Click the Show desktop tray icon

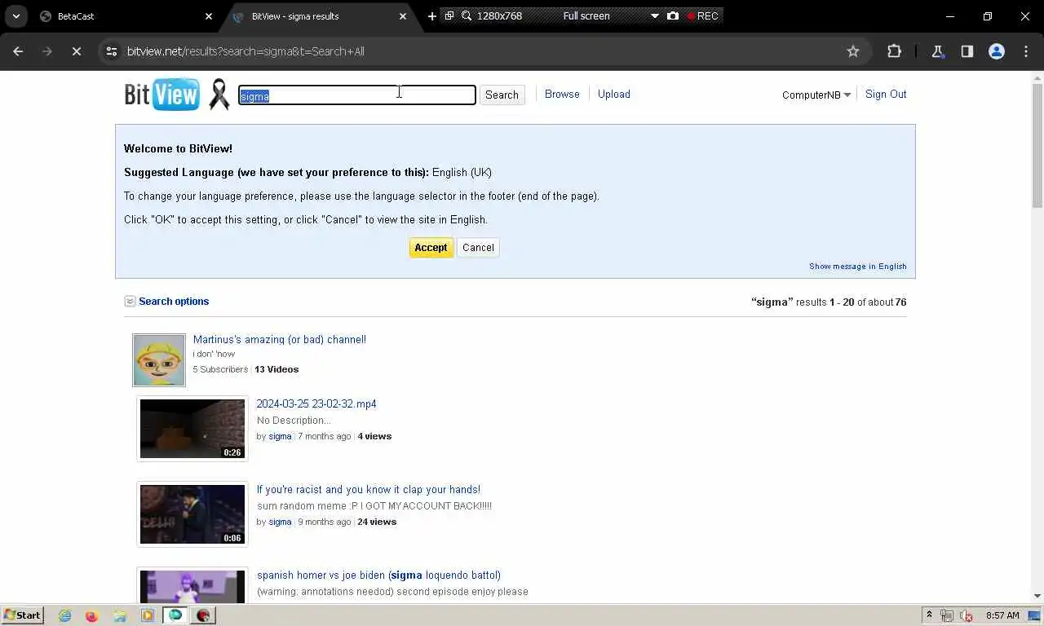tap(1034, 615)
